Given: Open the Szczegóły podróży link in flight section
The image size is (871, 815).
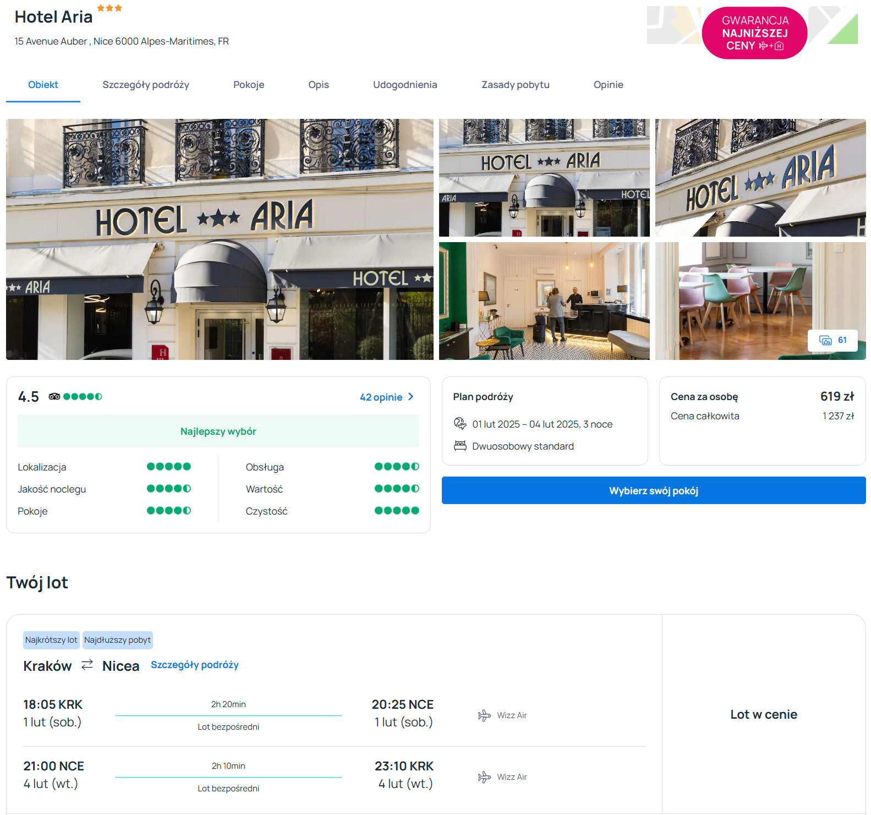Looking at the screenshot, I should (x=195, y=665).
